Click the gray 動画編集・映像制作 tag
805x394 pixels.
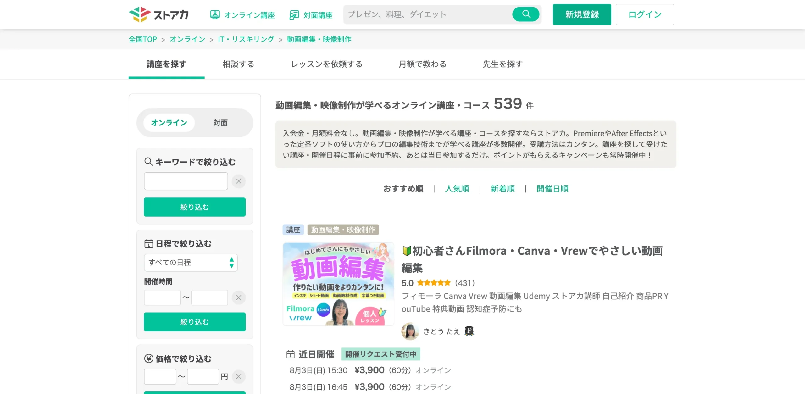[343, 230]
